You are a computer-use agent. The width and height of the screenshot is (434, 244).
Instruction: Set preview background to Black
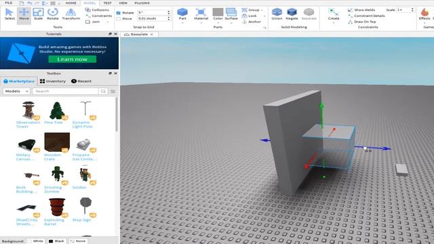pos(56,241)
